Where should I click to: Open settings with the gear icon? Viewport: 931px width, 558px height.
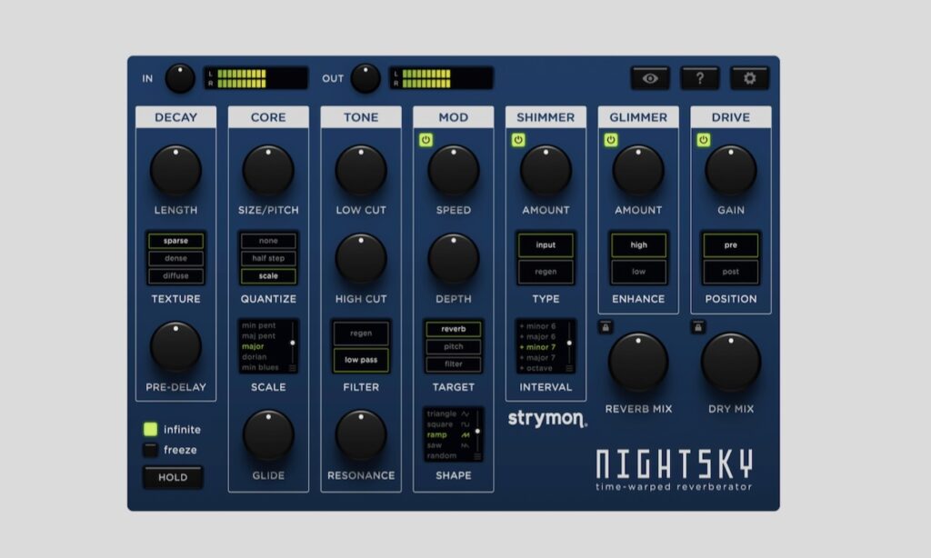point(749,79)
